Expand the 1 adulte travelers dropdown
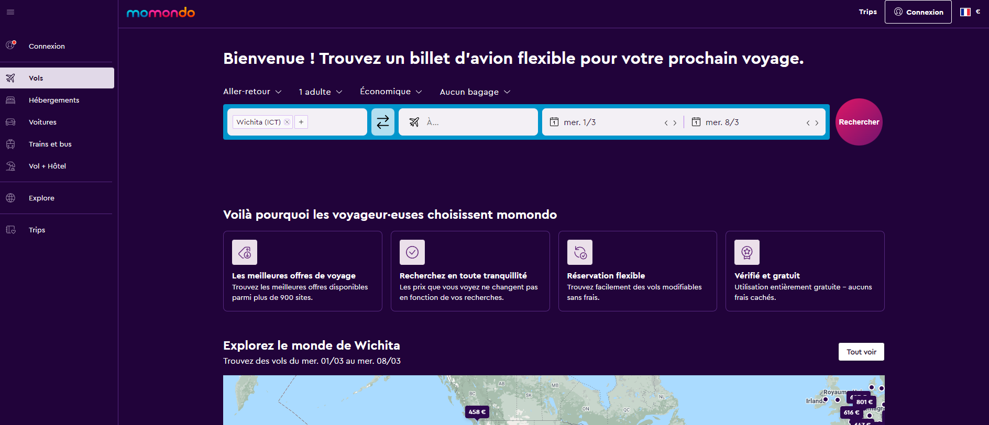 point(321,92)
